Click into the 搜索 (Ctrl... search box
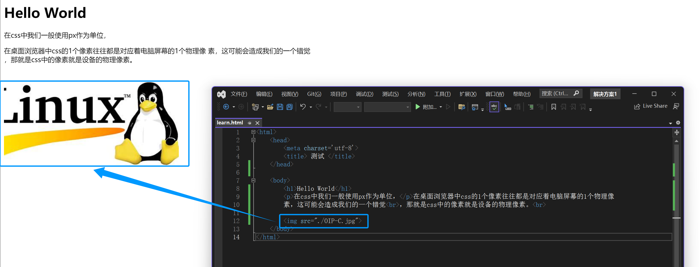Screen dimensions: 699x267 561,94
